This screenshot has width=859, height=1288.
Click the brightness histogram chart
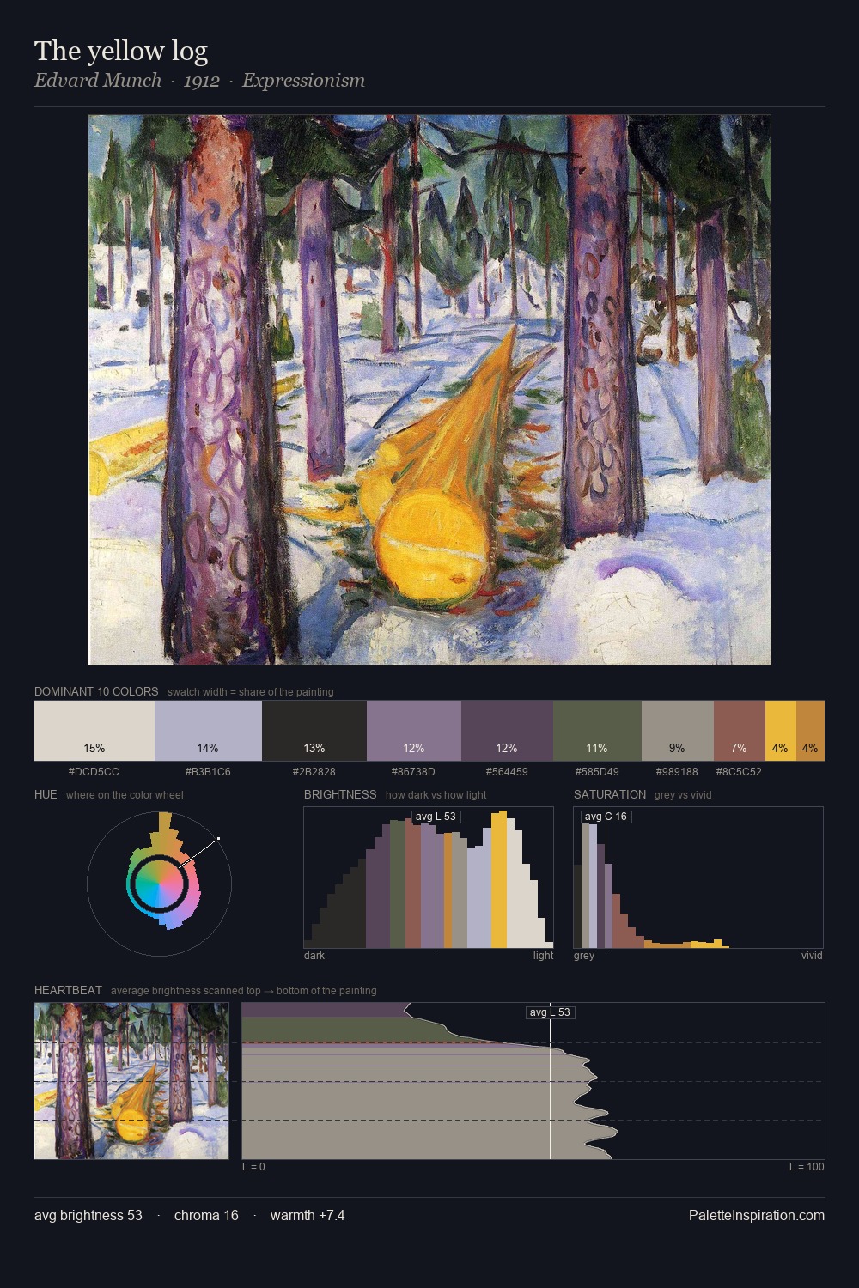coord(429,878)
